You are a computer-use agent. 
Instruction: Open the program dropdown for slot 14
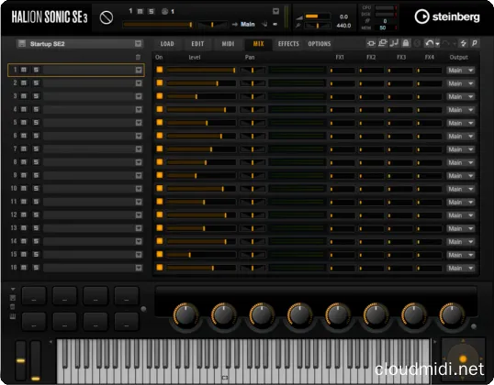pos(139,241)
